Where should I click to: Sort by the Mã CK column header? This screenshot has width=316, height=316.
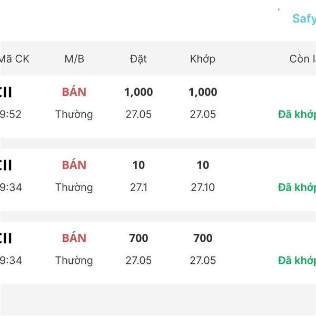click(14, 59)
